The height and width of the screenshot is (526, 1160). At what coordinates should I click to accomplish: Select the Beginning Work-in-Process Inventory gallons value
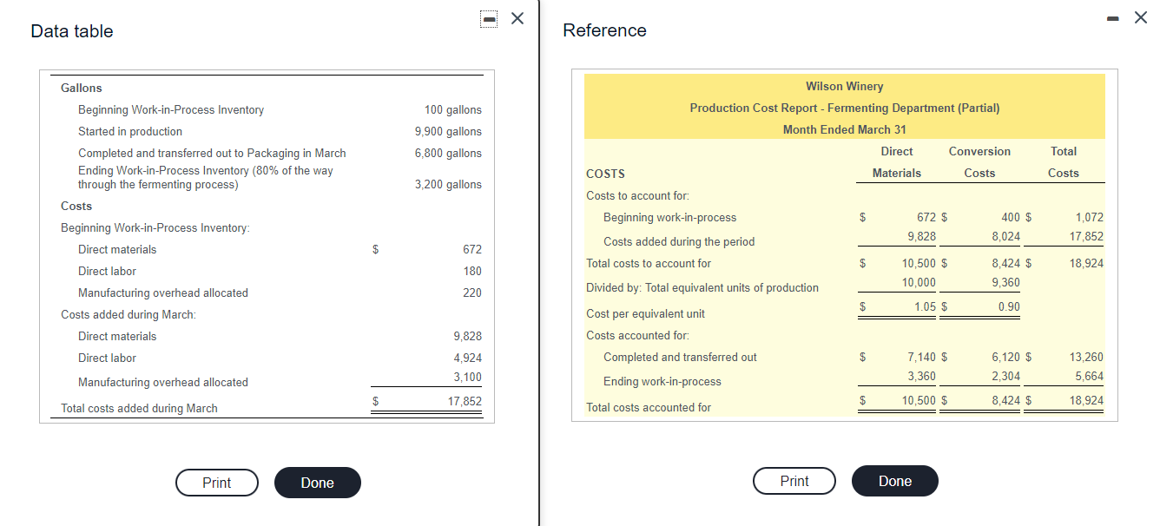(449, 109)
